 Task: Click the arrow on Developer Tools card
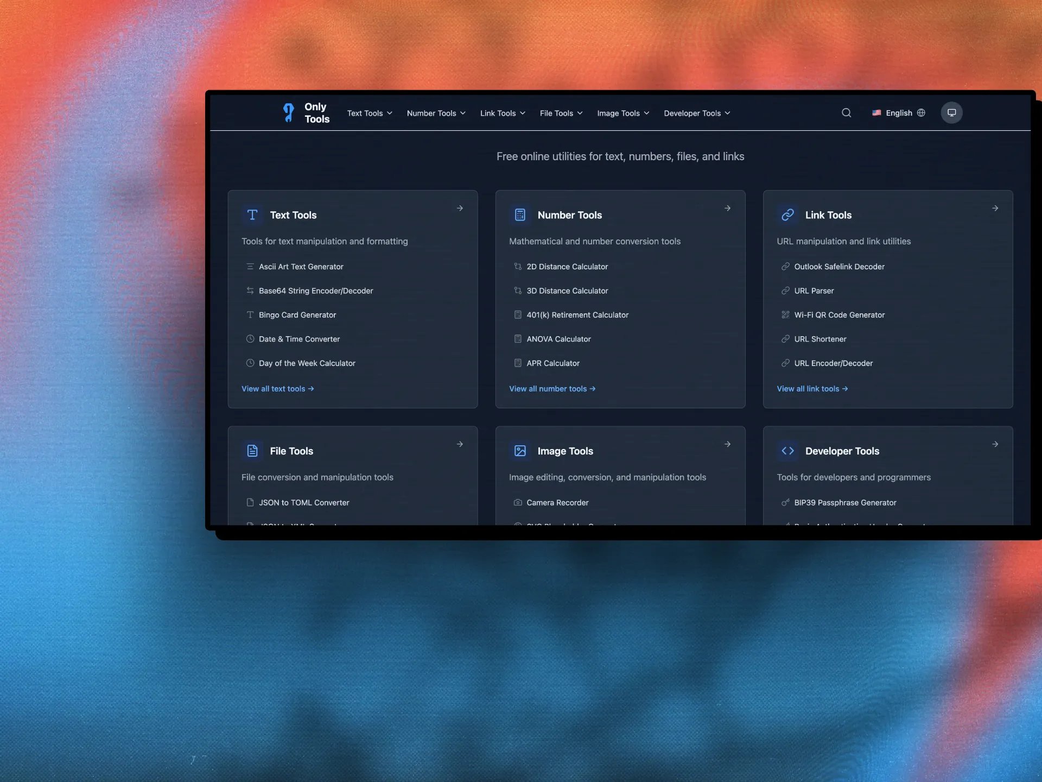[x=995, y=444]
